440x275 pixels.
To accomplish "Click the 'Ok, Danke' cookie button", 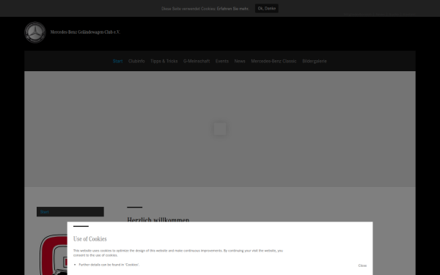I will pos(267,8).
